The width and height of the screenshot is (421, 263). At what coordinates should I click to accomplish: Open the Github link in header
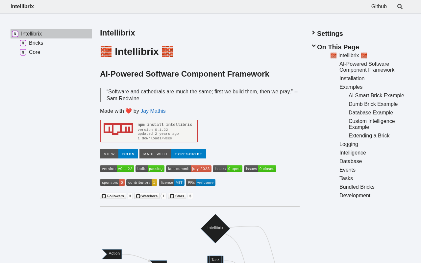point(379,7)
